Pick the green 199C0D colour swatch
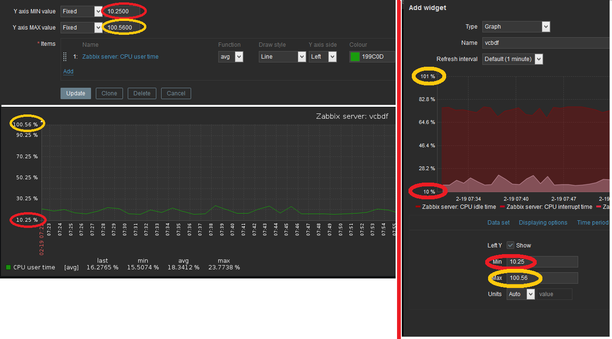This screenshot has height=339, width=612. 355,57
